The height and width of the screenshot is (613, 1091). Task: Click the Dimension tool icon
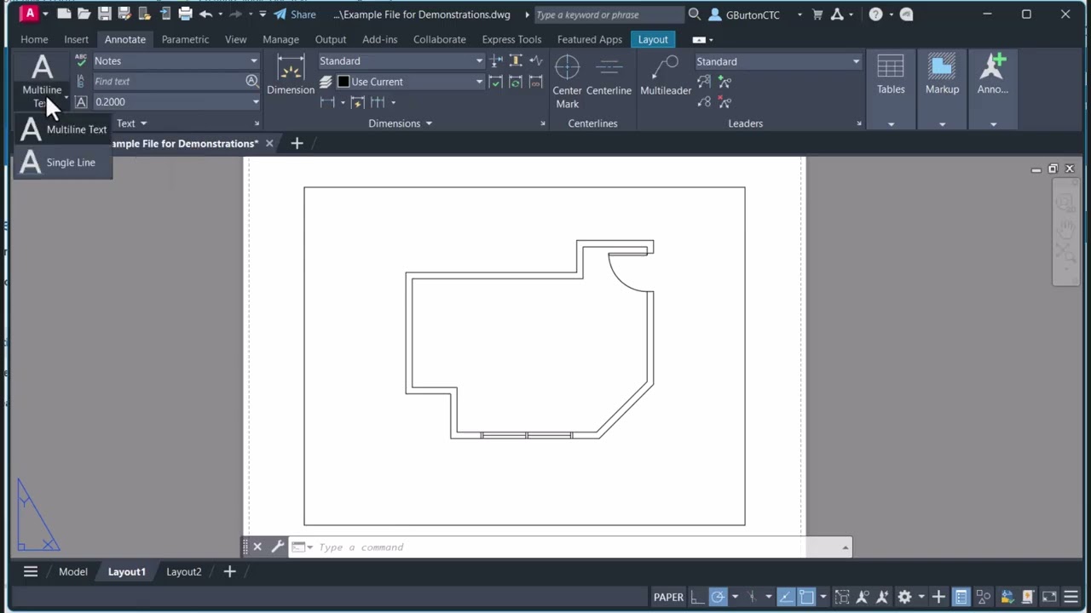[291, 75]
